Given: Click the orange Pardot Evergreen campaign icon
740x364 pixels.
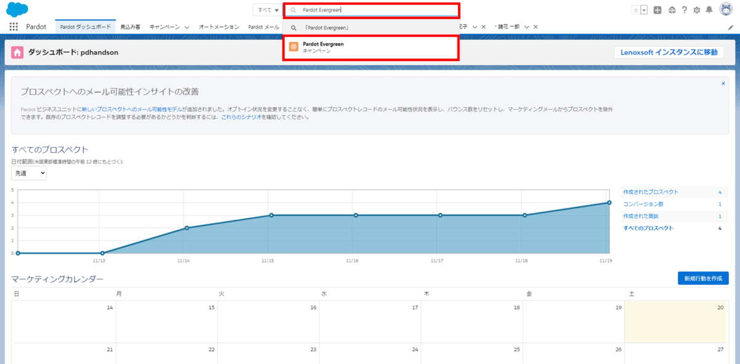Looking at the screenshot, I should click(x=294, y=47).
